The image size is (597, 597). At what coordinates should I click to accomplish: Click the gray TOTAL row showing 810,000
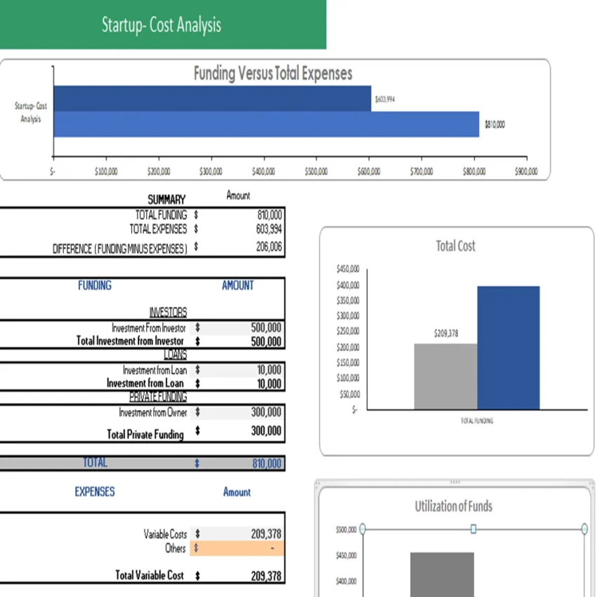coord(140,463)
